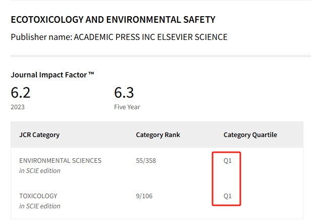Click 'in SCIE edition' under Toxicology

click(40, 206)
